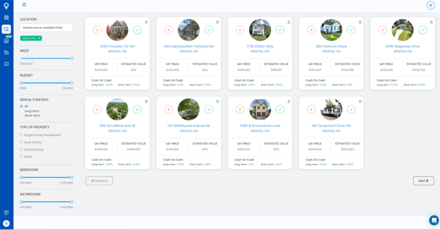Open the 1415 Woodbine Ave SE listing link
This screenshot has width=440, height=230.
[x=117, y=125]
